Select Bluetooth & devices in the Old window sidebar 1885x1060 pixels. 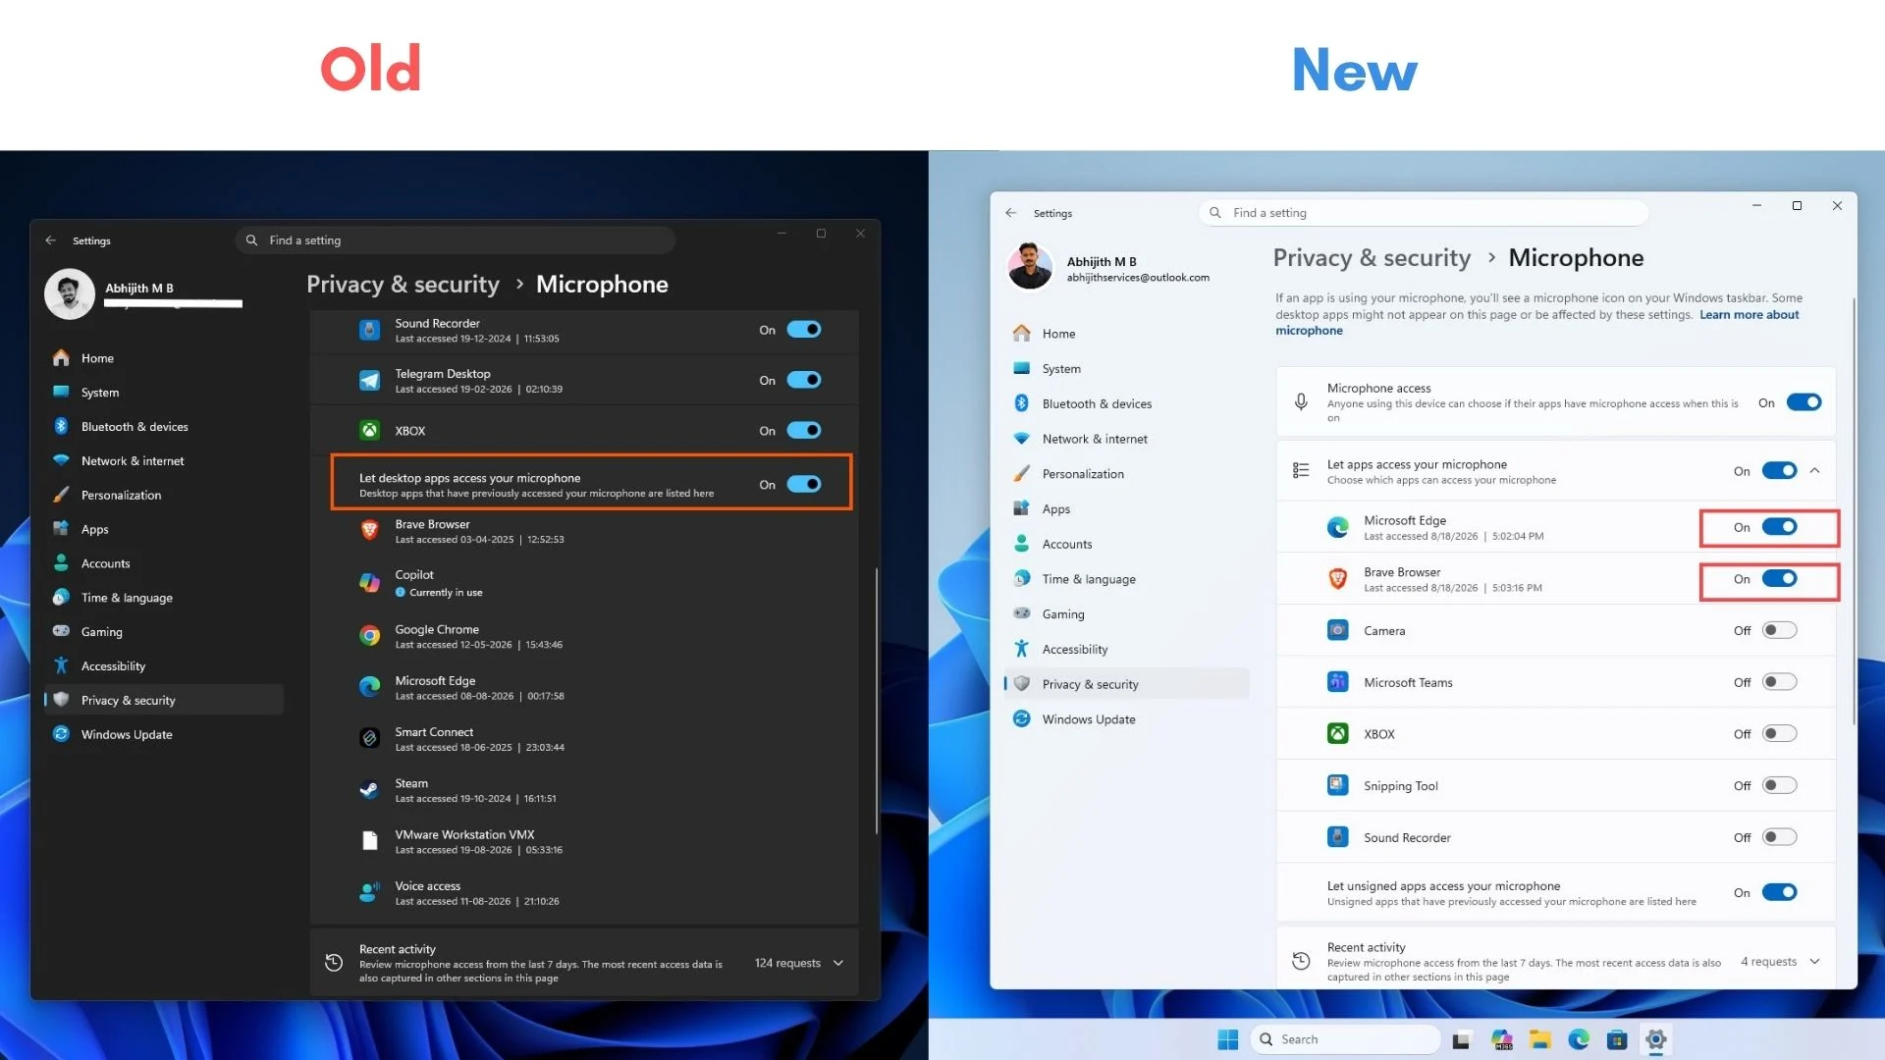[x=165, y=427]
